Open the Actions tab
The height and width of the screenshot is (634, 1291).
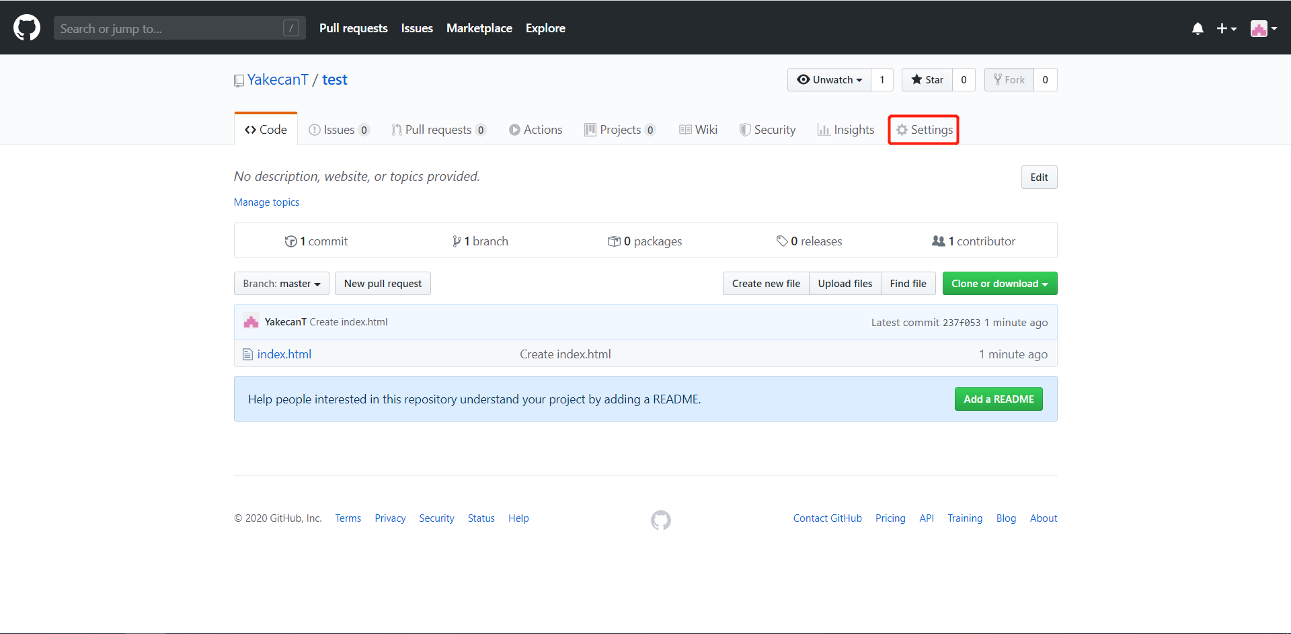[536, 130]
